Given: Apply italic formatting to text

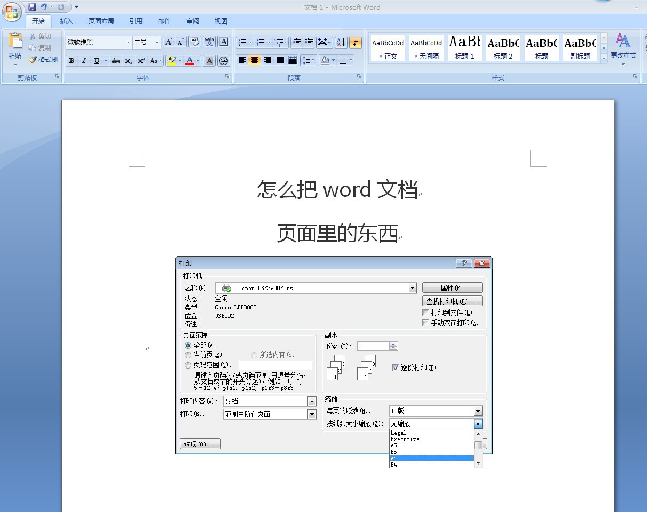Looking at the screenshot, I should coord(83,60).
